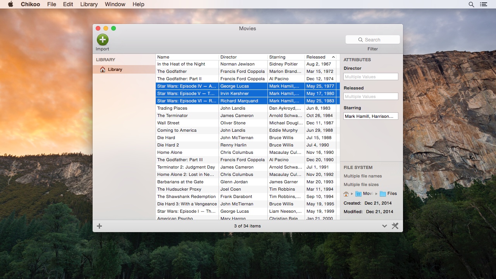496x279 pixels.
Task: Click the sort indicator arrow in Released header
Action: point(333,57)
